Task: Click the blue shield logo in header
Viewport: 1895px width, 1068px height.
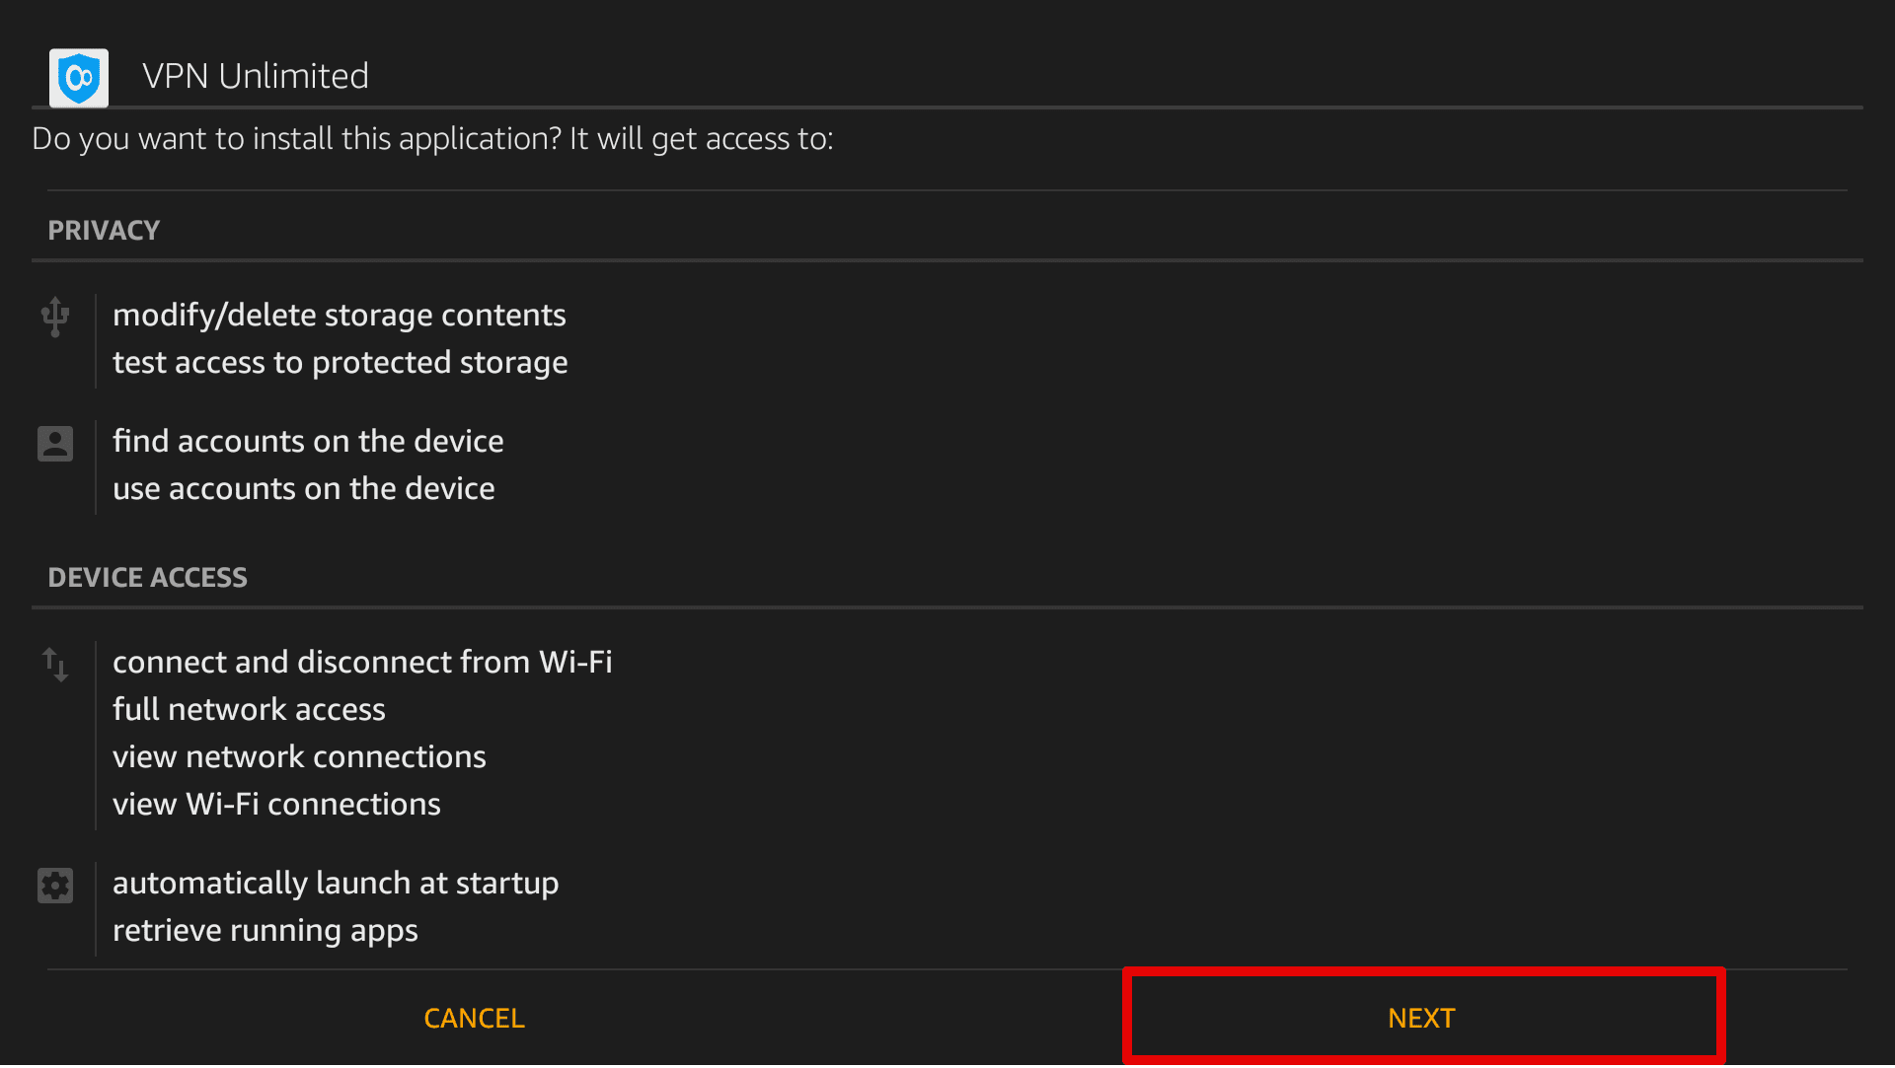Action: 78,77
